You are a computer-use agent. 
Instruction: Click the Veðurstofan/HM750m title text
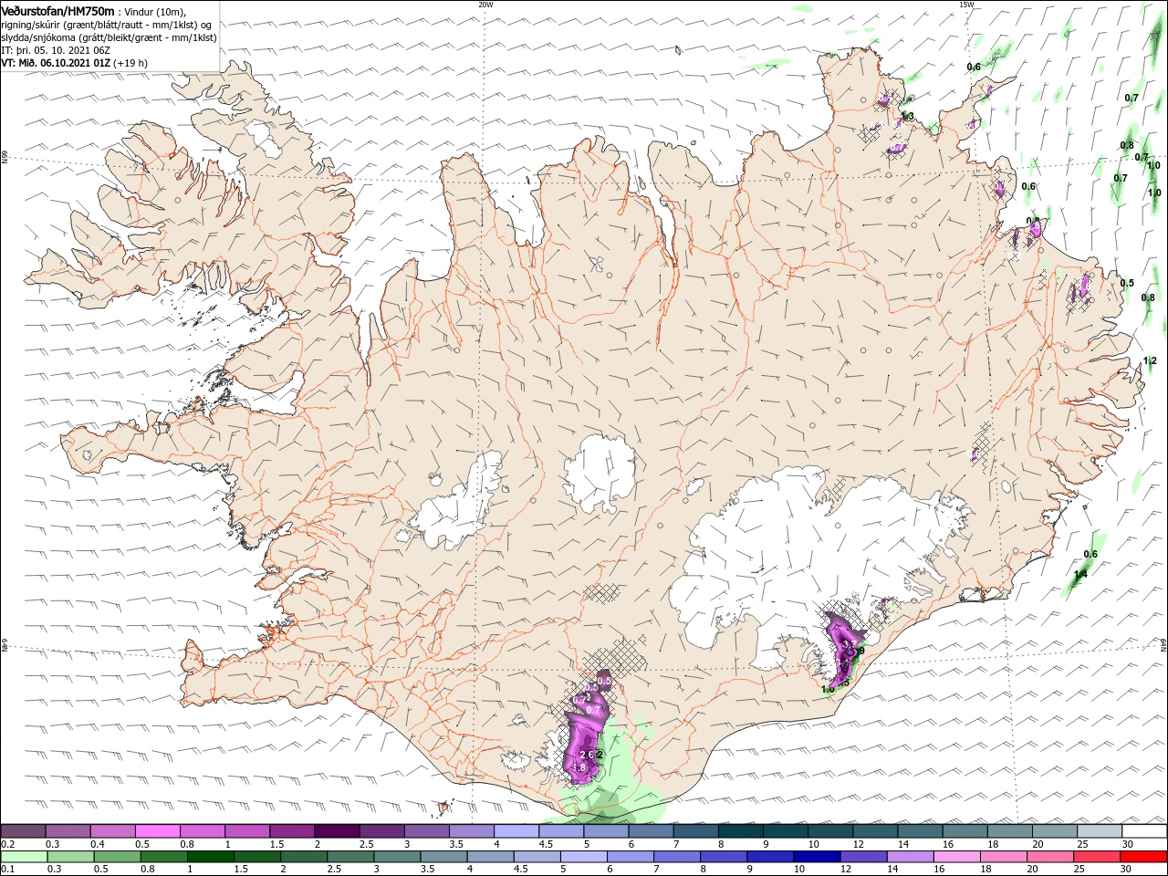point(57,10)
